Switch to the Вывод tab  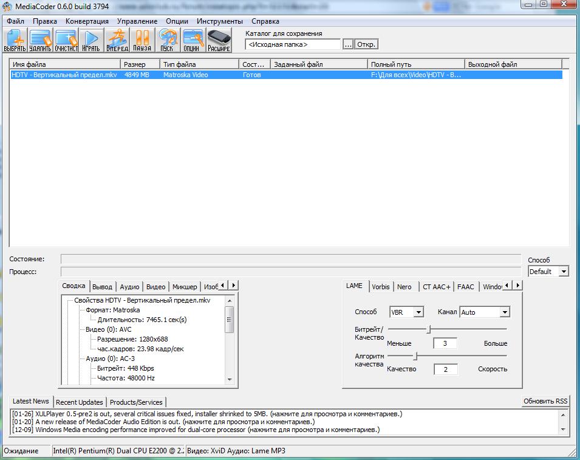(x=103, y=287)
